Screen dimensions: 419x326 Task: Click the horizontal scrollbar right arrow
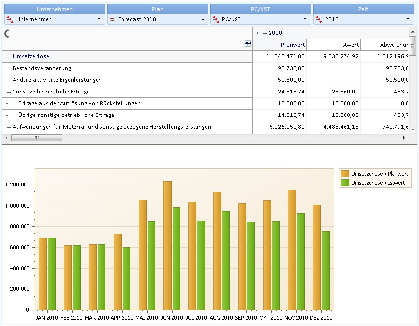point(404,138)
